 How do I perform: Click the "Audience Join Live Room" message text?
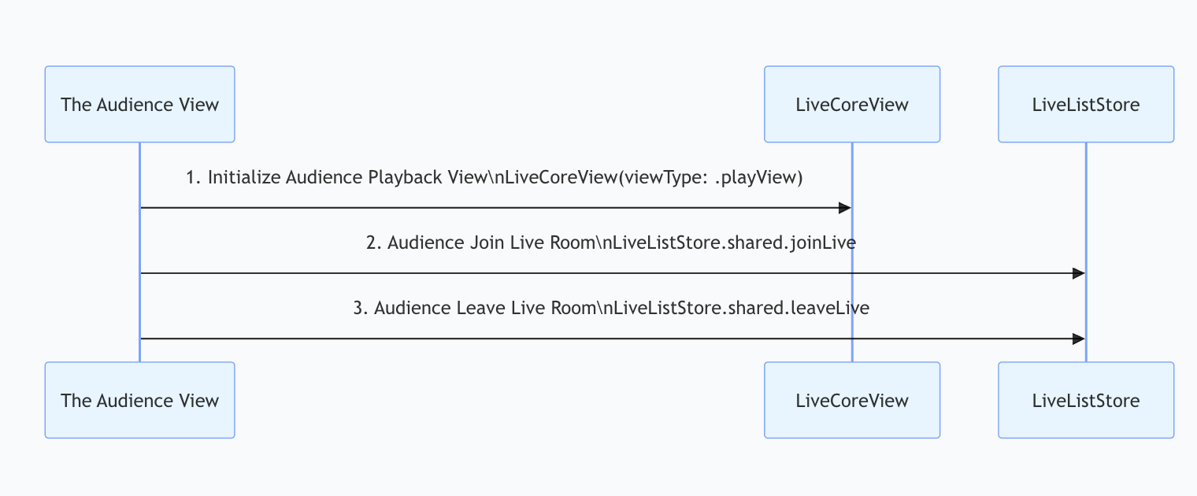click(480, 242)
